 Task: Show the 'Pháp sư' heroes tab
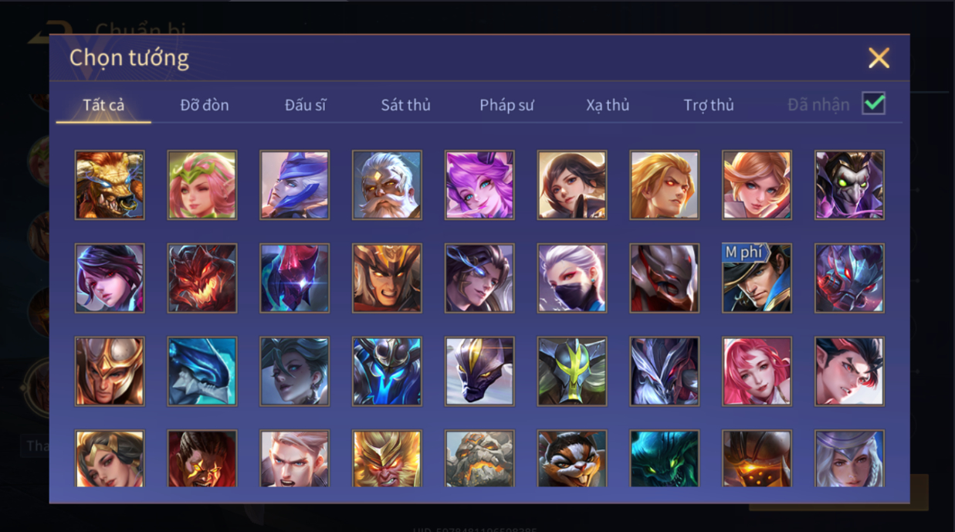click(x=506, y=105)
